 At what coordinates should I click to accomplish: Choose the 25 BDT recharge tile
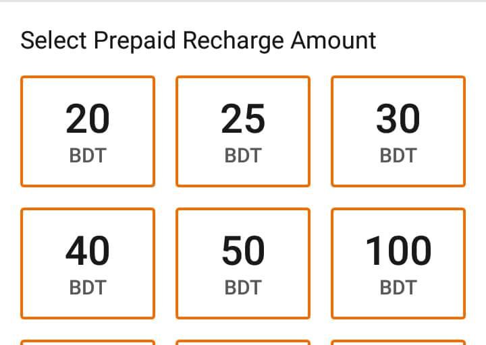coord(243,131)
